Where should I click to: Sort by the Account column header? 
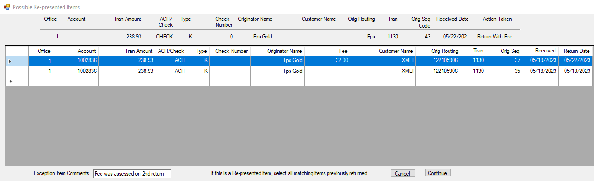(76, 51)
